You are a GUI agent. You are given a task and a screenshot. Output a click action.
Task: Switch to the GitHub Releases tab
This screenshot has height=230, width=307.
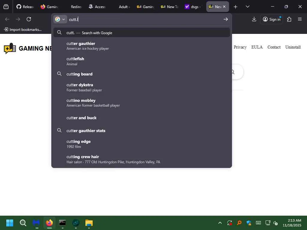click(x=25, y=7)
